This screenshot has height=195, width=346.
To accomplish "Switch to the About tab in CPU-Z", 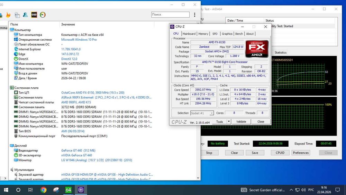I will tap(250, 34).
